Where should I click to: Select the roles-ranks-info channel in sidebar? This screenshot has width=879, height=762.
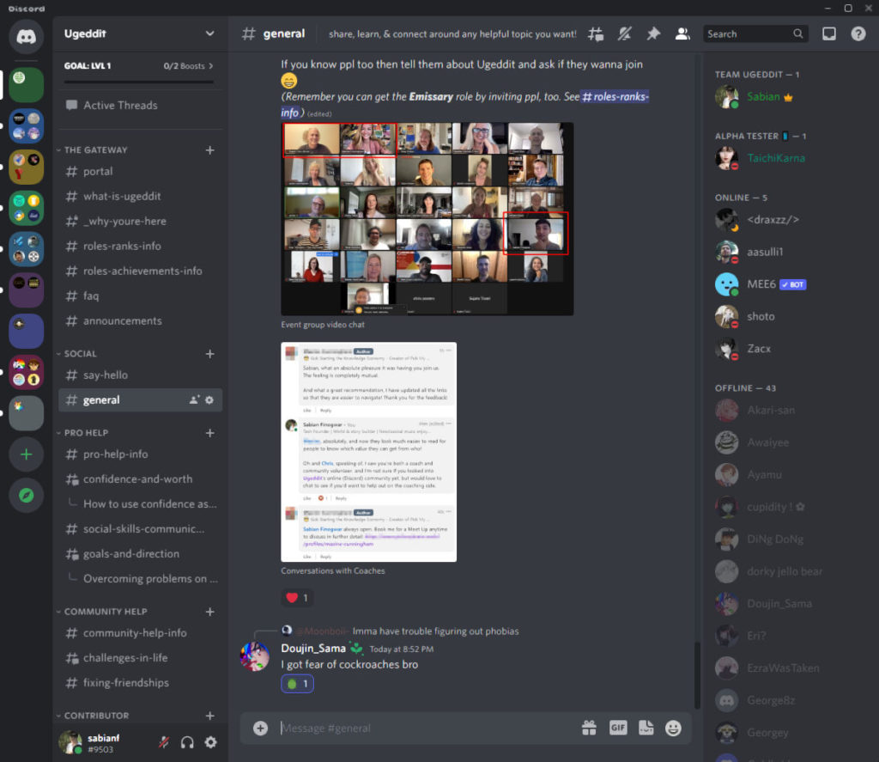140,246
